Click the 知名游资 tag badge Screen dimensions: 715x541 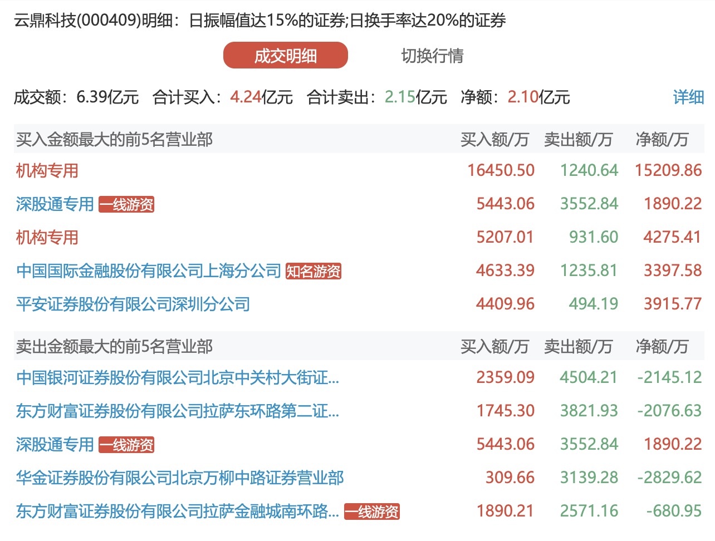pos(313,272)
